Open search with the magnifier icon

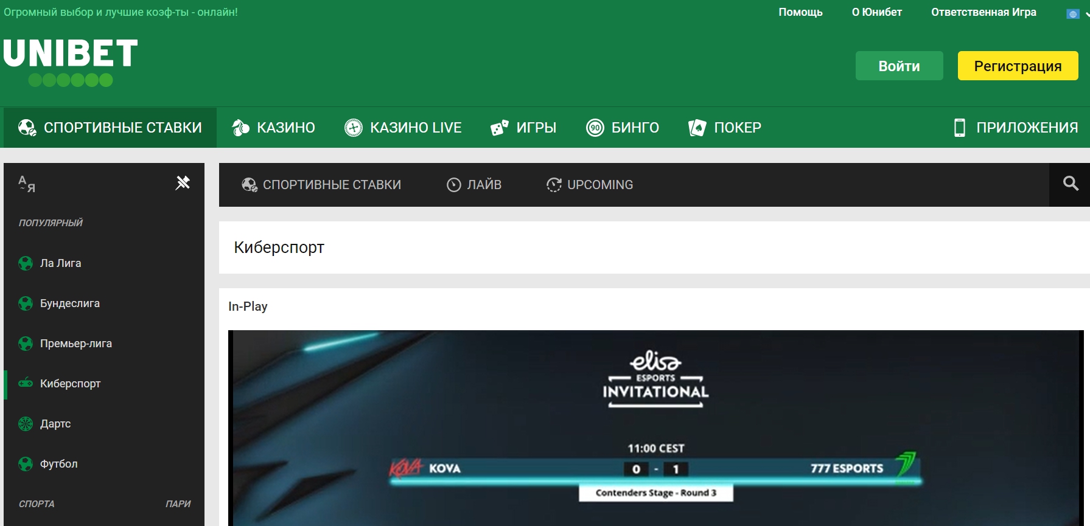click(x=1071, y=184)
